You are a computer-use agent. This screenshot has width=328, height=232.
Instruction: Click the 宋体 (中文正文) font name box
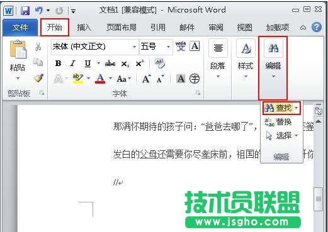[x=92, y=47]
